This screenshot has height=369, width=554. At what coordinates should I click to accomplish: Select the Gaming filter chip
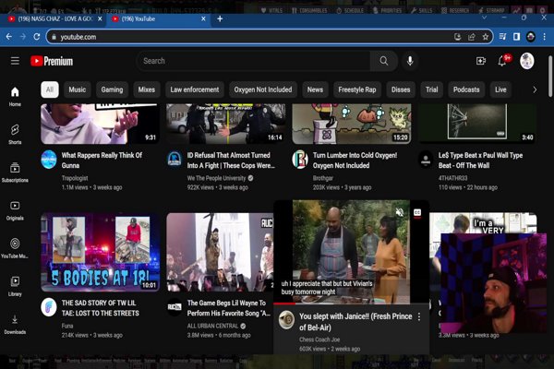(x=112, y=89)
